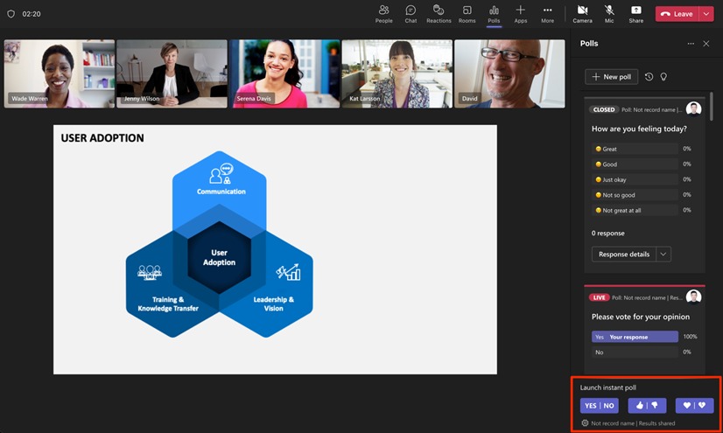Click the New poll button

pyautogui.click(x=612, y=77)
